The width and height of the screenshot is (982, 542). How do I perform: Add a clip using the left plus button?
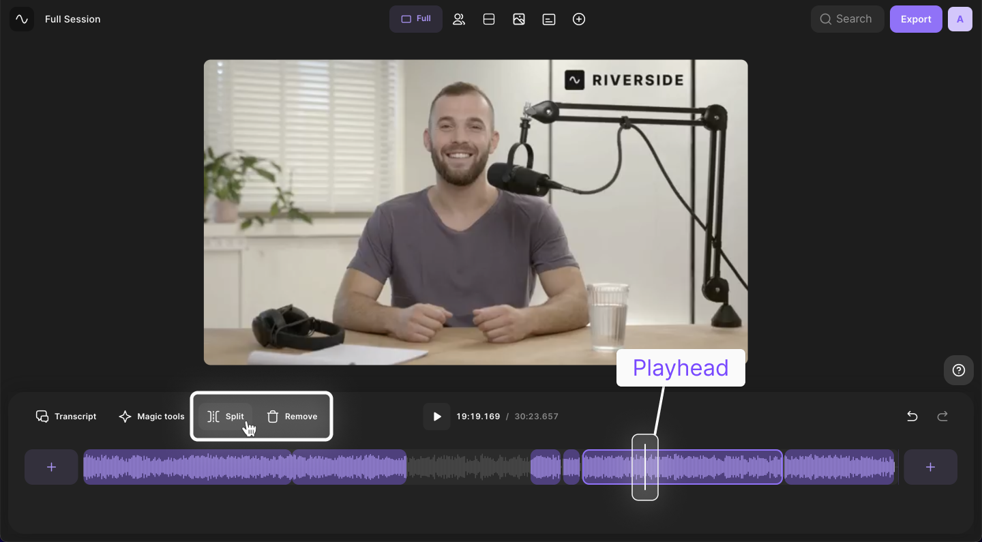click(51, 467)
